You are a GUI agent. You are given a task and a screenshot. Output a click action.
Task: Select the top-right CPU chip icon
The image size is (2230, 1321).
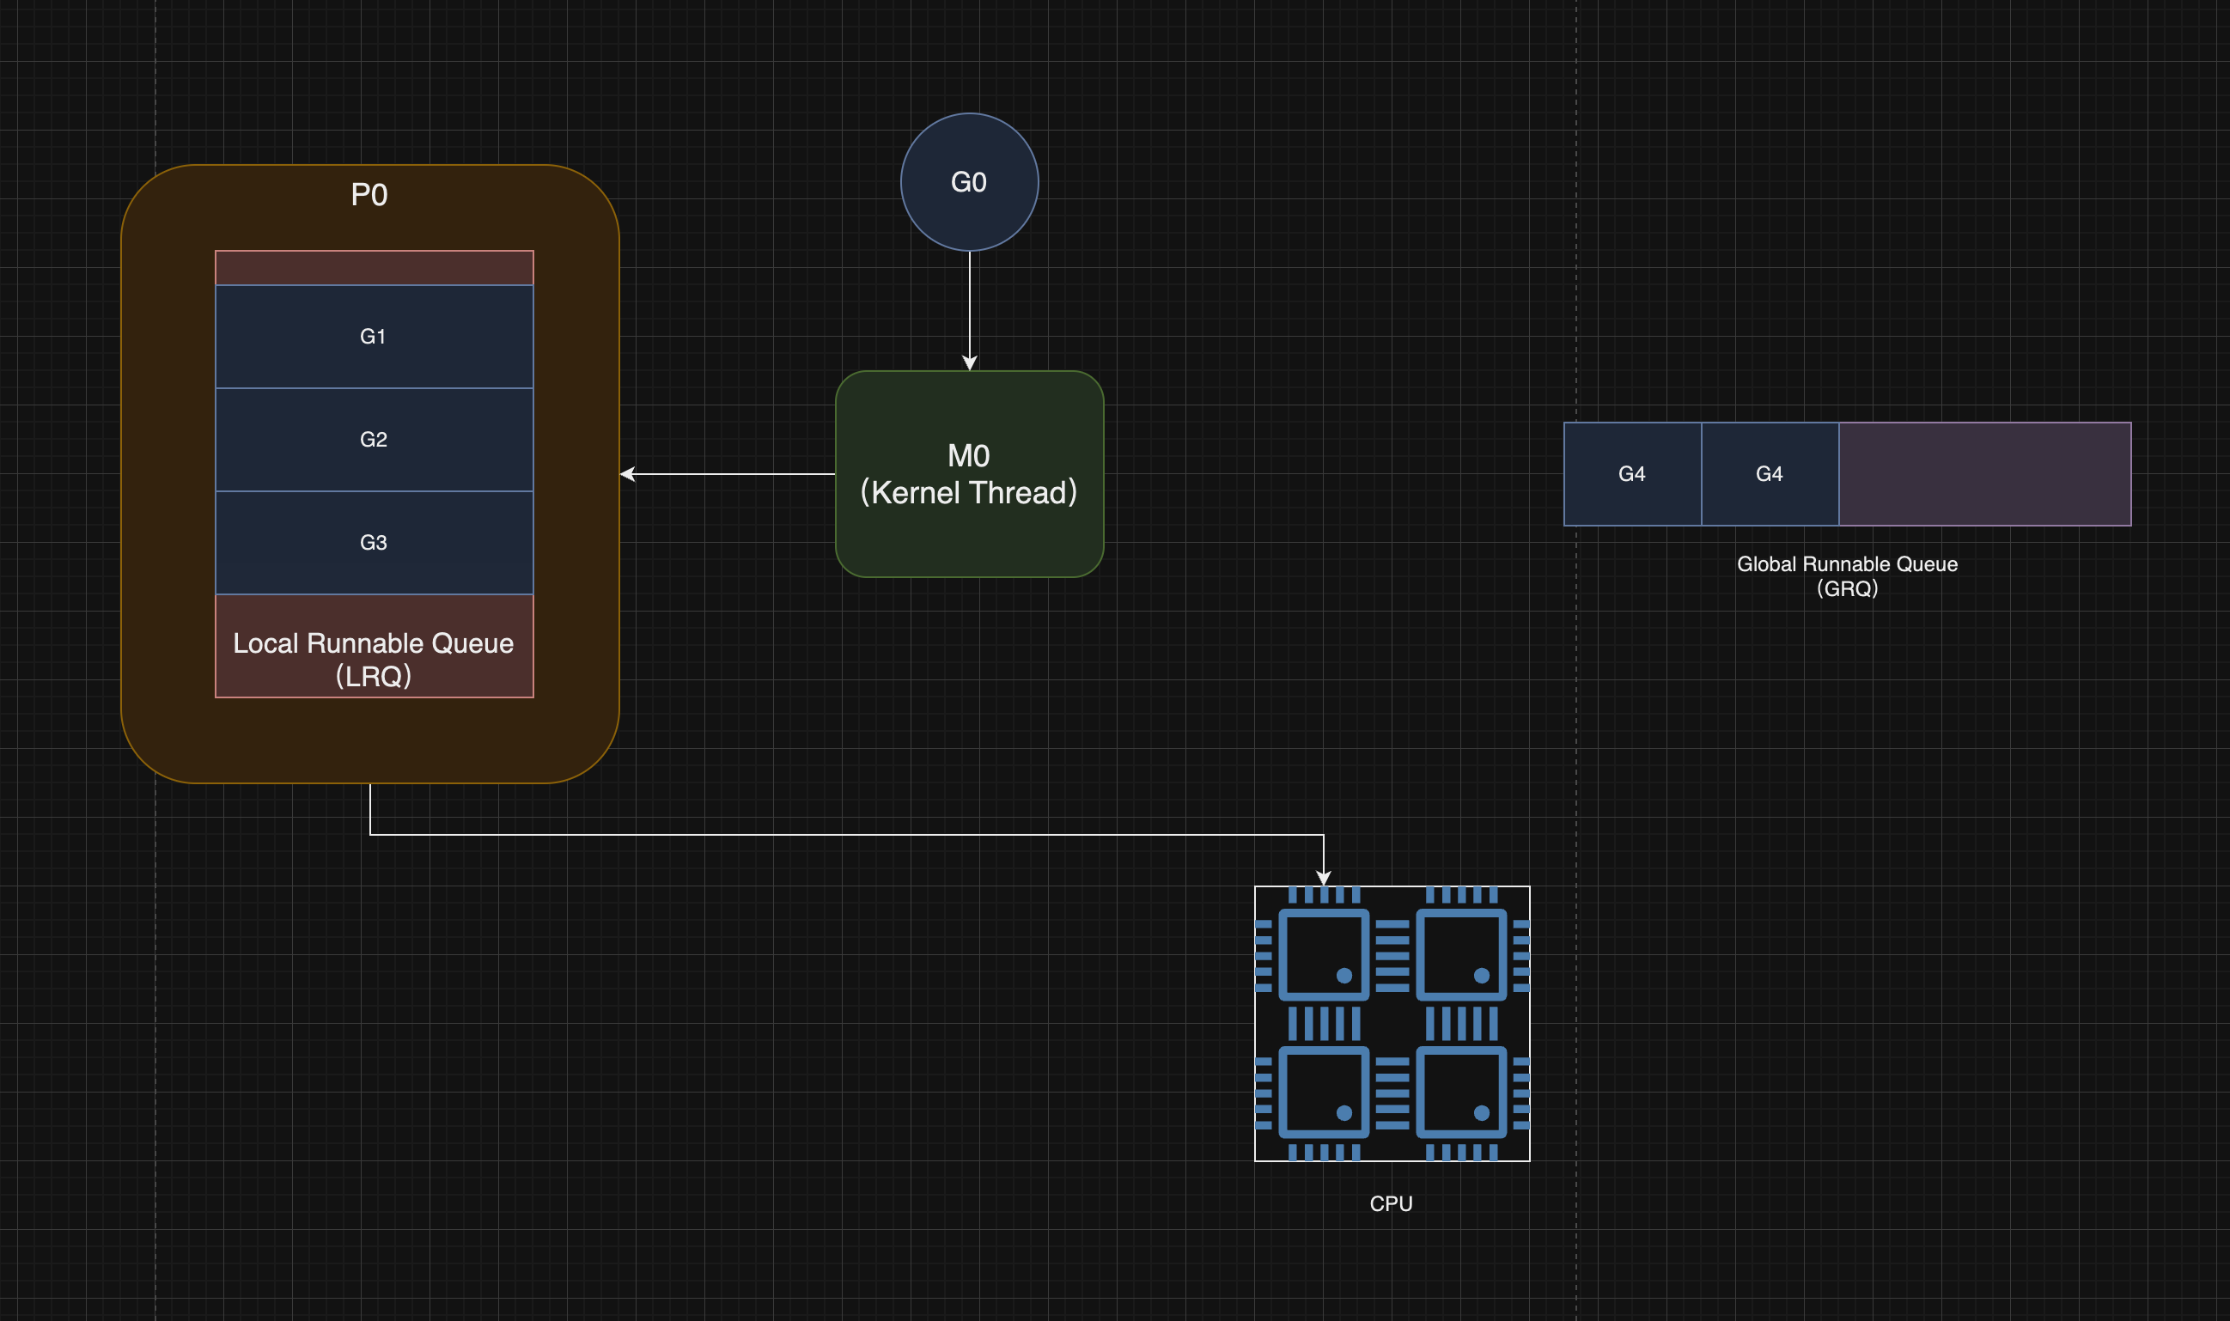(1461, 954)
